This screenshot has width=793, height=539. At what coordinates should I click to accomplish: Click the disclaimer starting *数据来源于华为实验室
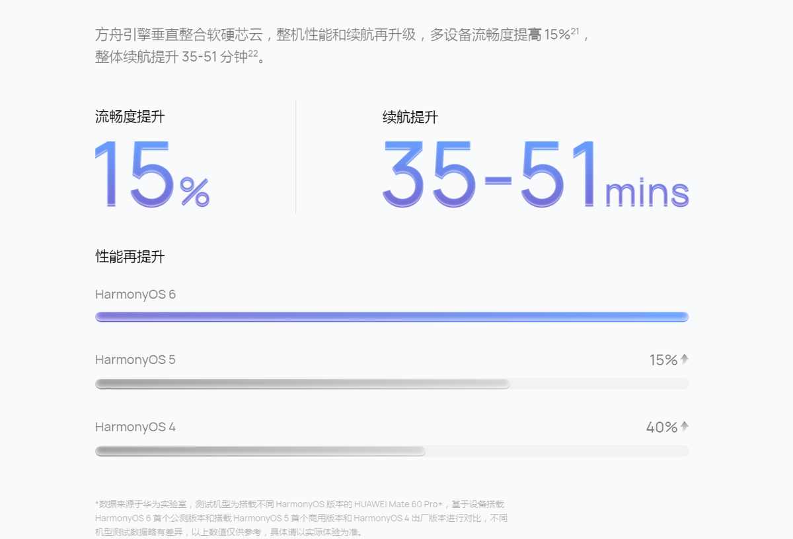pos(301,518)
